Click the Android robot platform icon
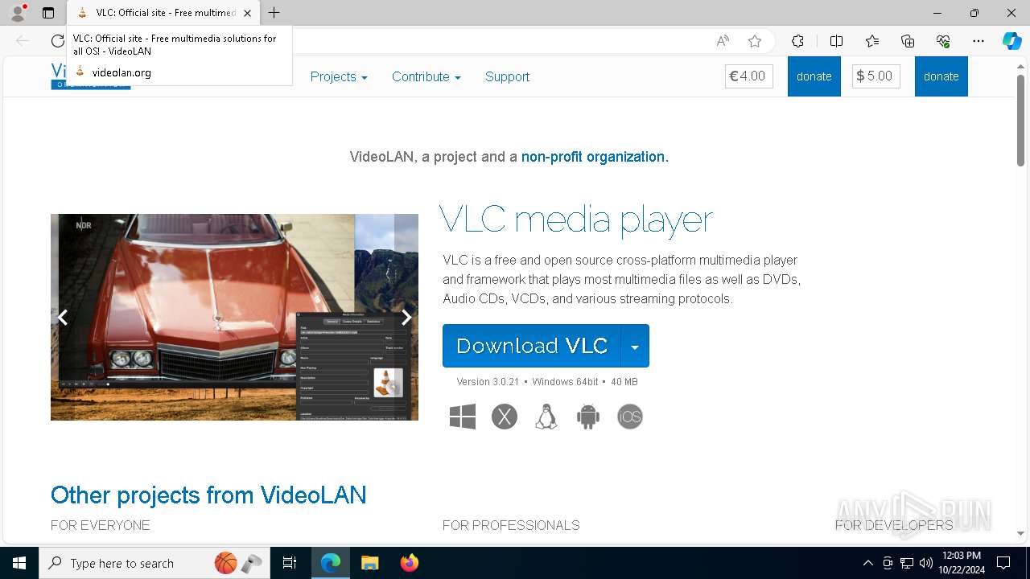 click(588, 417)
